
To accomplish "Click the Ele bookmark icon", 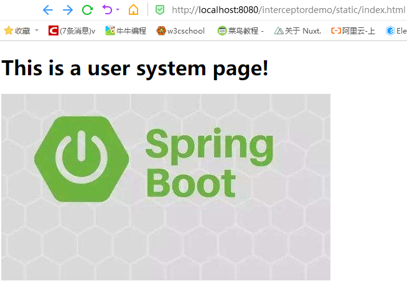I will click(x=391, y=30).
